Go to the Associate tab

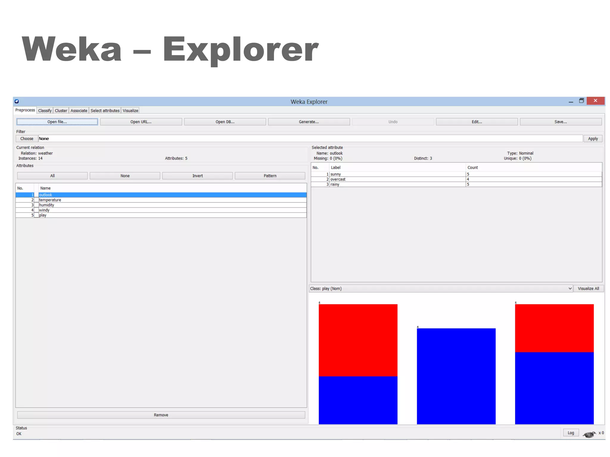(79, 110)
